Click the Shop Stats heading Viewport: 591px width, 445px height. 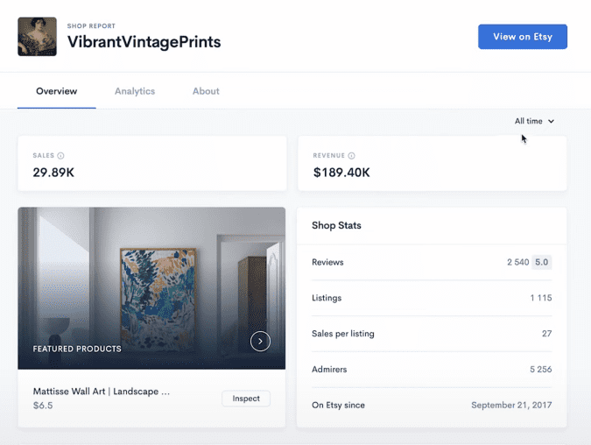336,225
